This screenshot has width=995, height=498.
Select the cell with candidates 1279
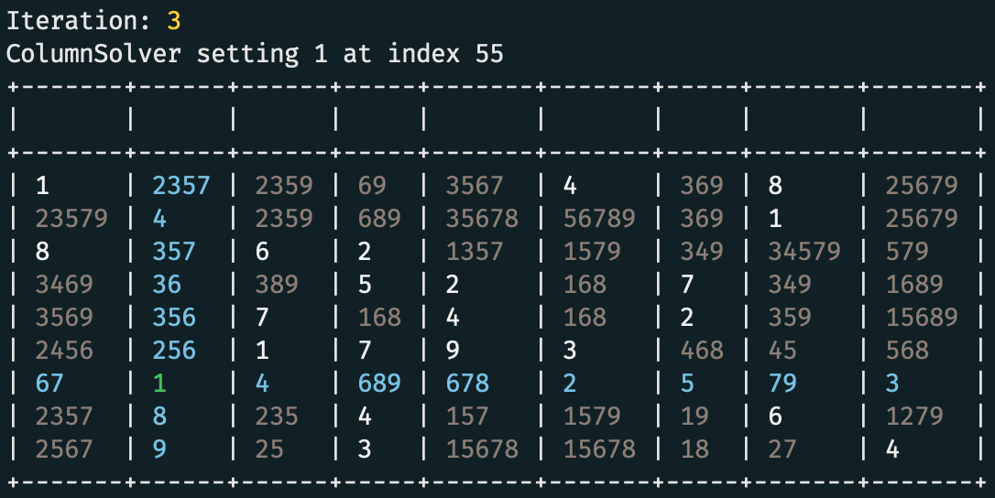914,417
